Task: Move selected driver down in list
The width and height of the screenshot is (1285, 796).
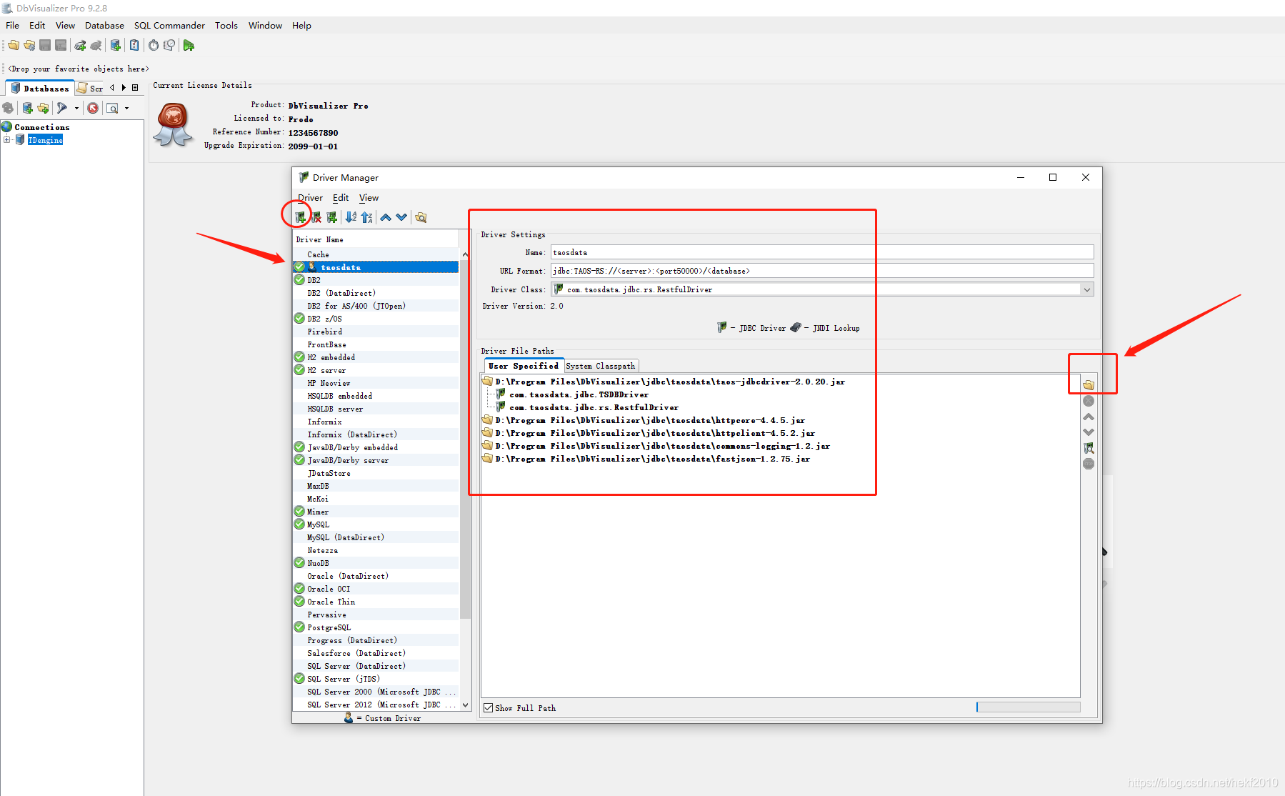Action: click(x=402, y=217)
